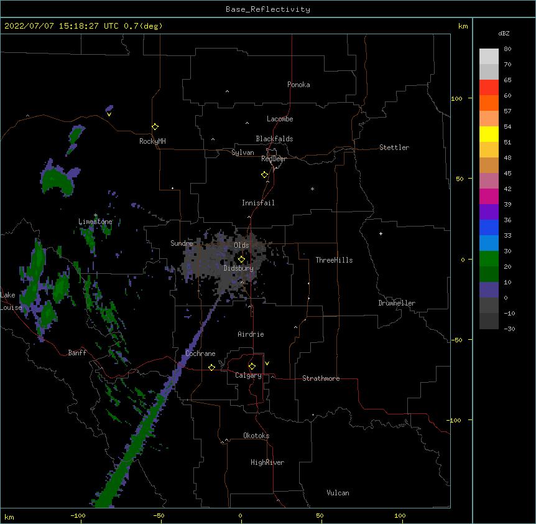The width and height of the screenshot is (536, 524).
Task: Pick the bright green legend swatch between 30 and 20
Action: (x=489, y=259)
